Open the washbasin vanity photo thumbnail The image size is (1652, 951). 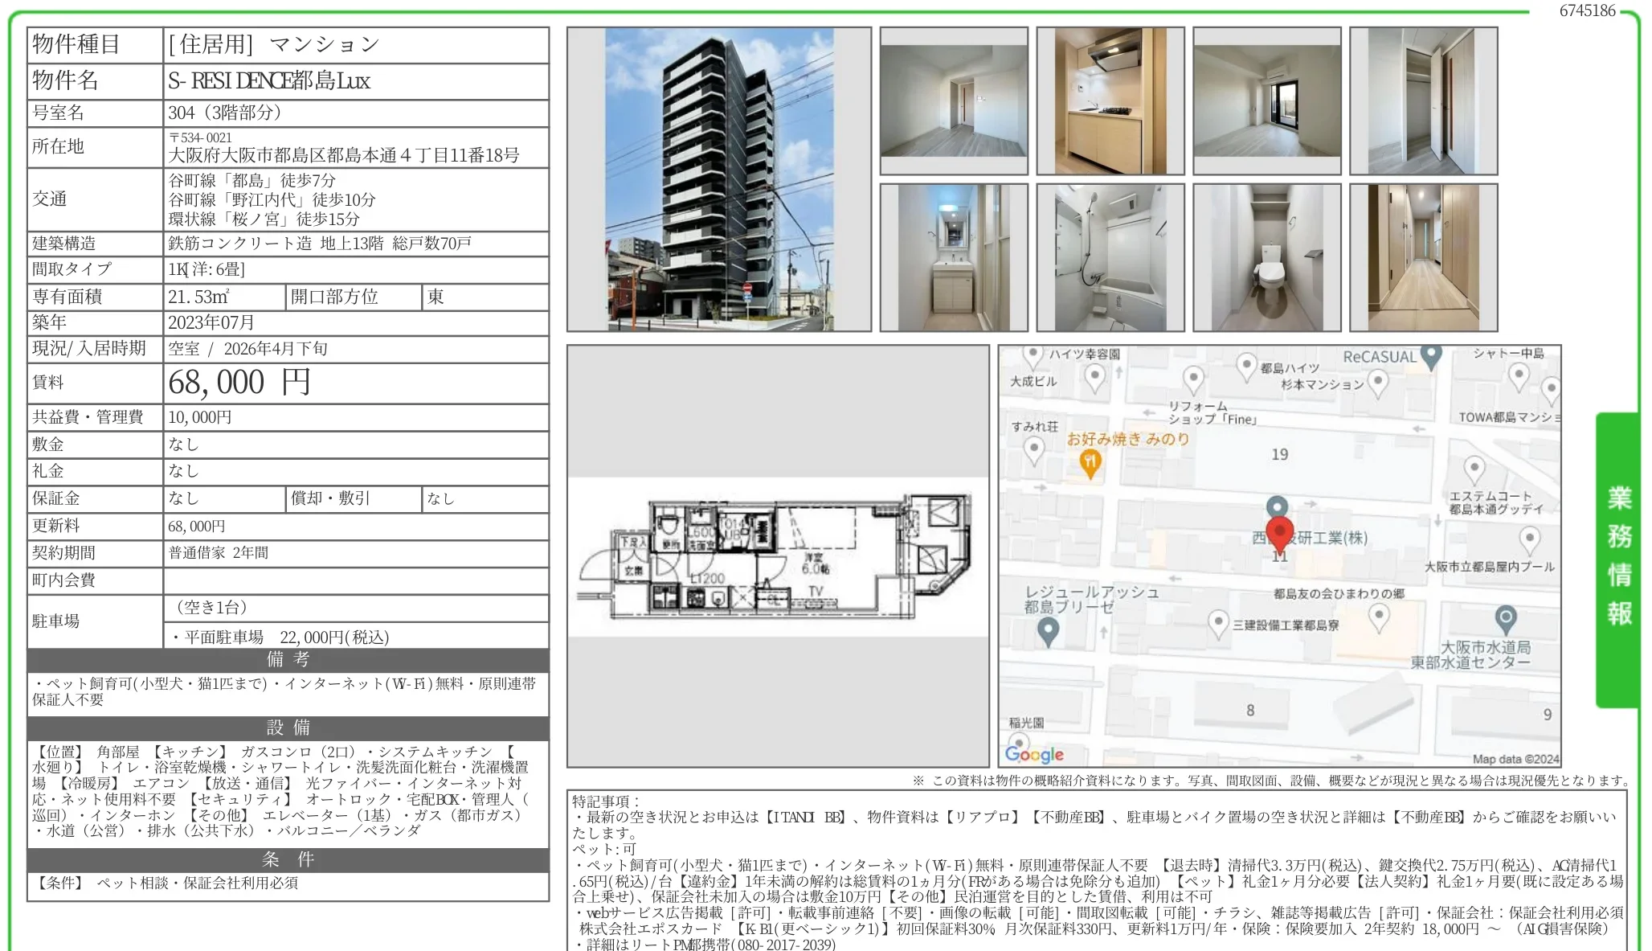click(x=953, y=258)
